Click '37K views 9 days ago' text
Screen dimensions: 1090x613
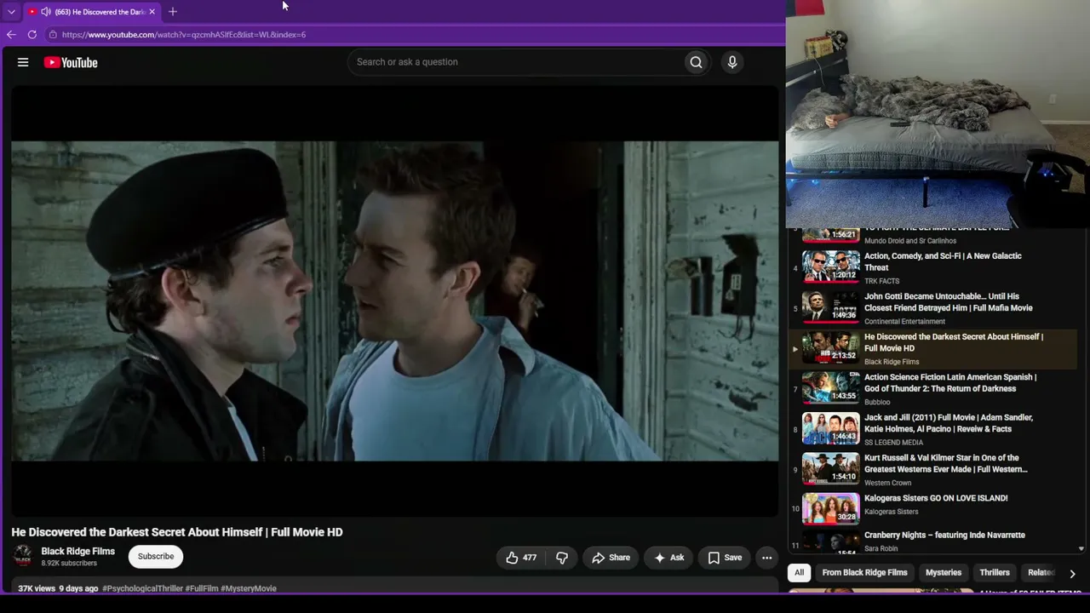click(x=58, y=588)
